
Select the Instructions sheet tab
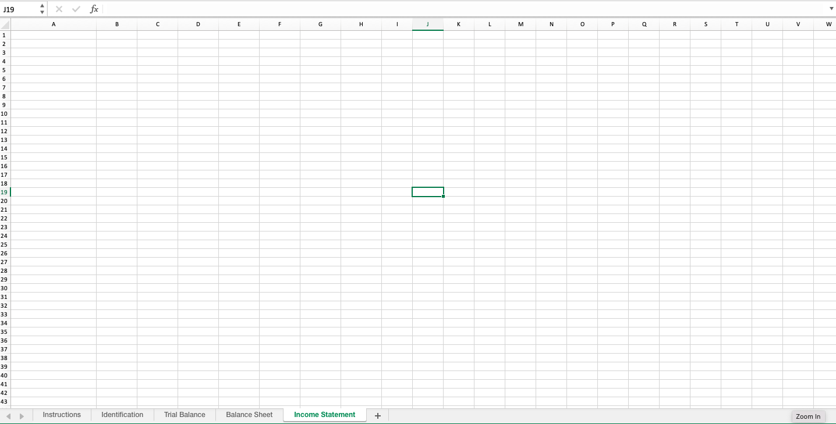(62, 415)
